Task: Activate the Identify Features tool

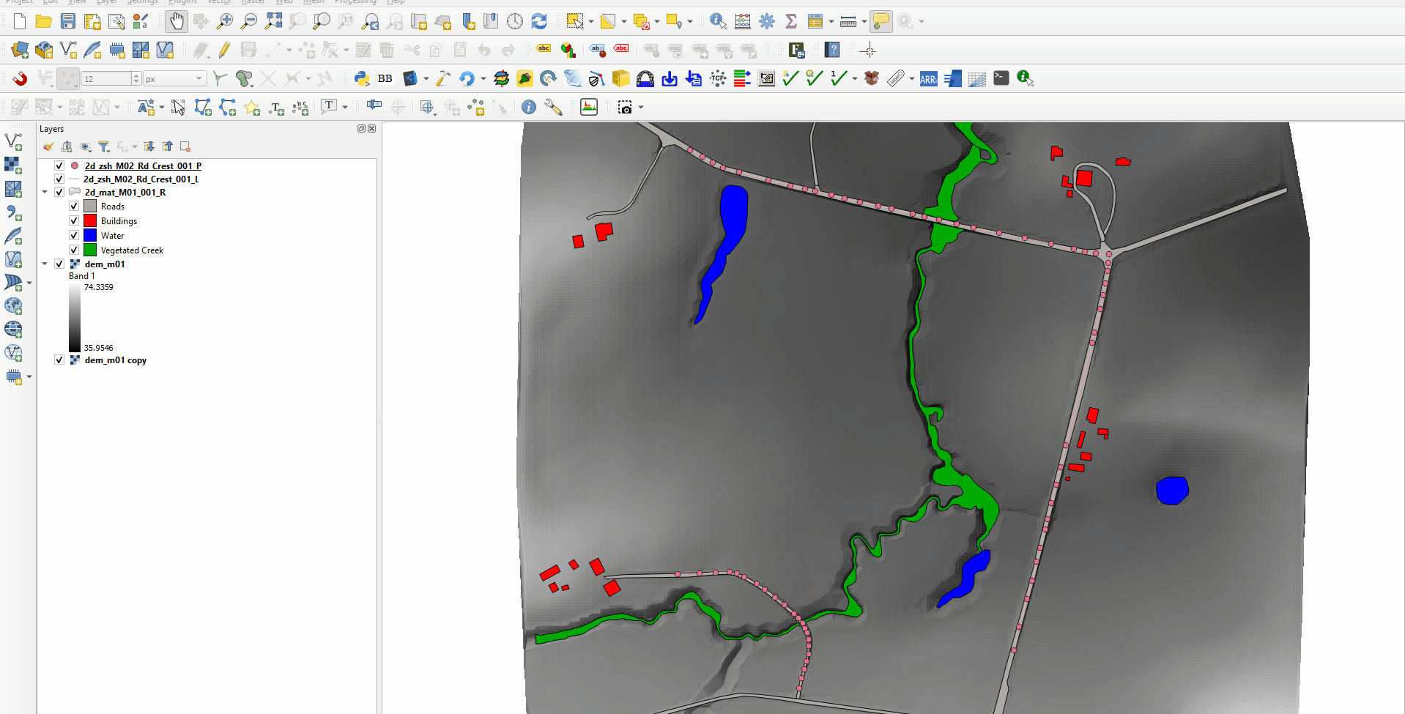Action: [718, 21]
